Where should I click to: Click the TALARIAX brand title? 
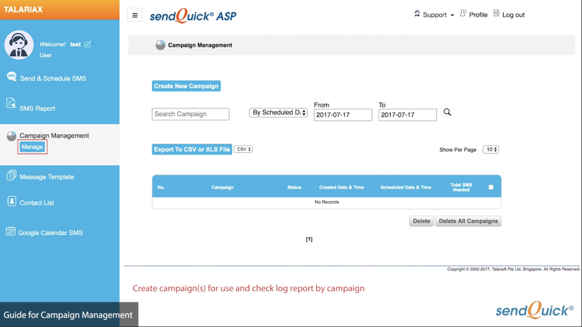point(23,10)
